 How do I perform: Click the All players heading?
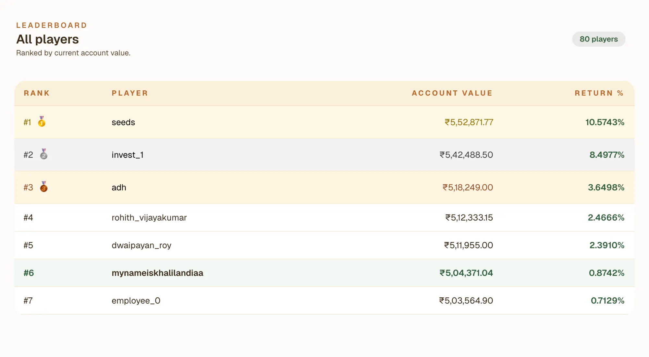(47, 39)
